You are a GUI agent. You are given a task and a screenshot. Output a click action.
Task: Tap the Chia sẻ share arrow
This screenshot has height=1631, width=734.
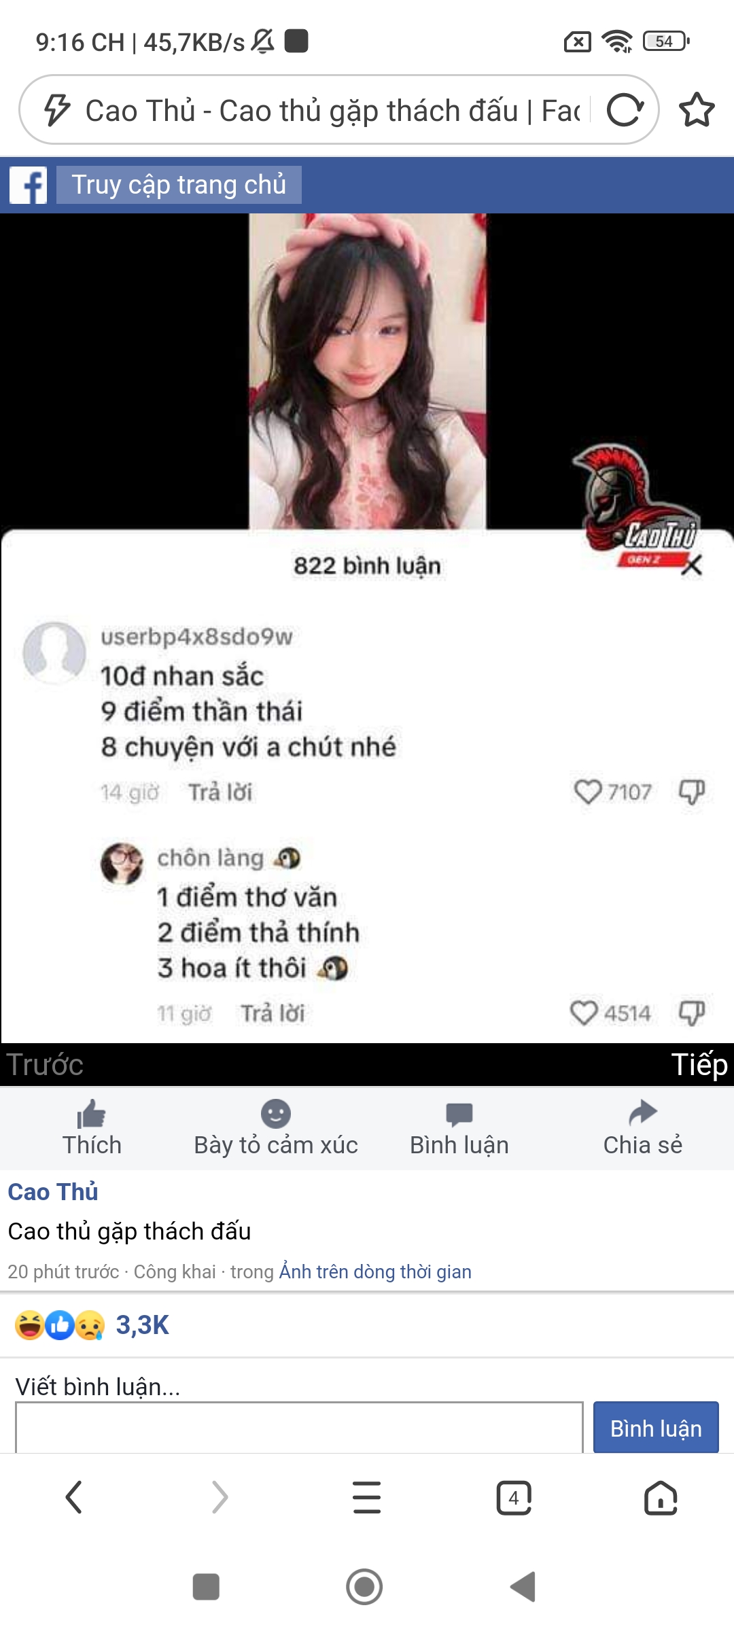643,1113
